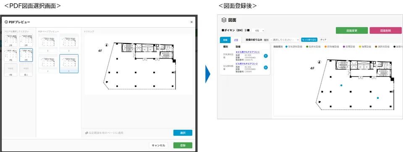Screen dimensions: 403x152
Task: Switch to the 設備 tab
Action: 225,40
